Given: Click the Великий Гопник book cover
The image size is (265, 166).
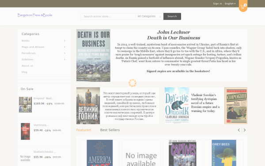Looking at the screenshot, I should pos(88,106).
